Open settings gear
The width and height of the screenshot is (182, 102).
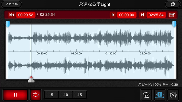pos(173,4)
